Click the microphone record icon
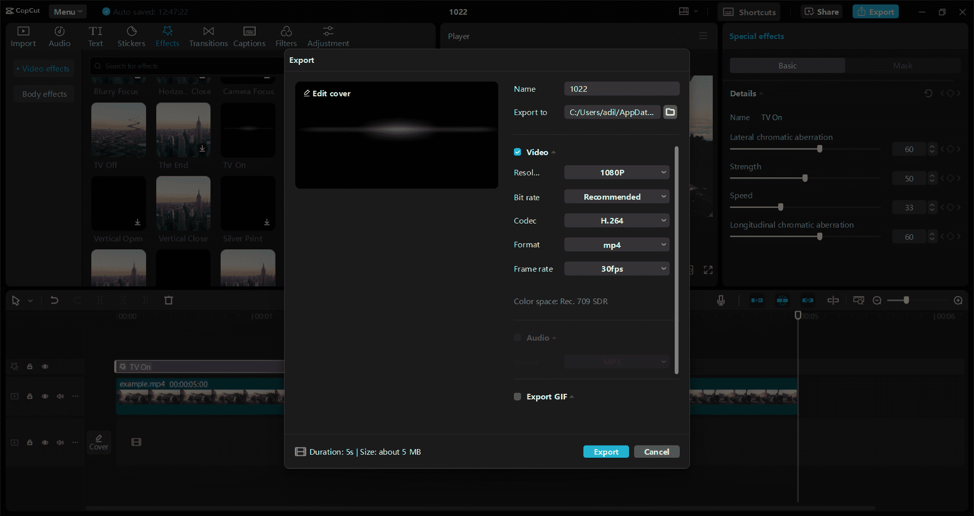Viewport: 974px width, 516px height. click(x=721, y=301)
